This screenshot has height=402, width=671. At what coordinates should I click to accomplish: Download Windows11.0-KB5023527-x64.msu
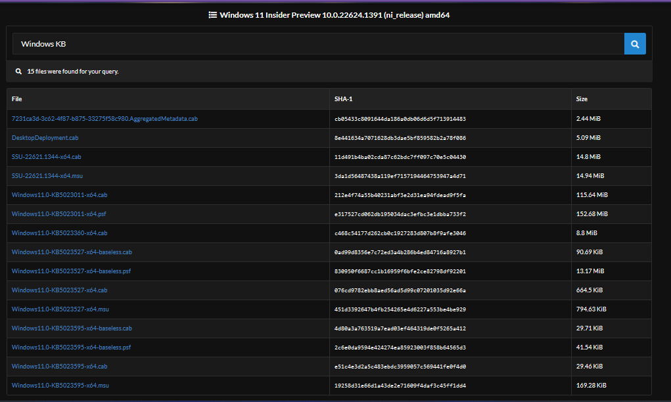pos(60,309)
